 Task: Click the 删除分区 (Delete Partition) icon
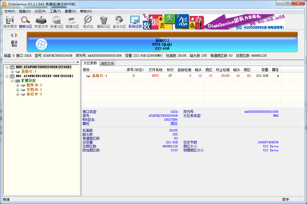pos(103,22)
